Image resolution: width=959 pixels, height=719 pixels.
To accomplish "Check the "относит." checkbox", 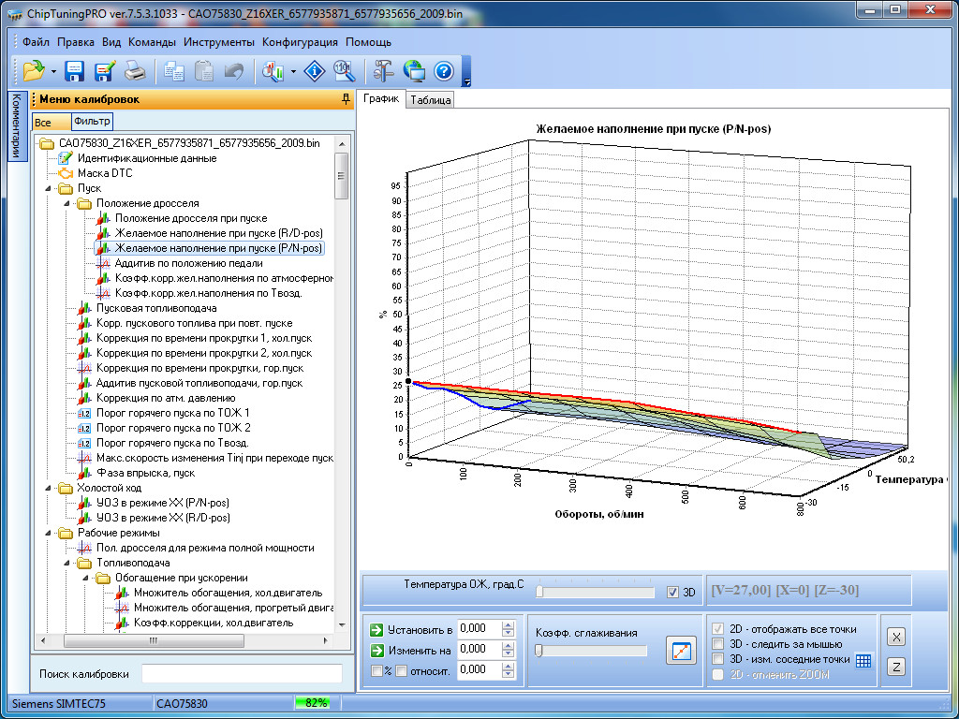I will click(x=402, y=670).
